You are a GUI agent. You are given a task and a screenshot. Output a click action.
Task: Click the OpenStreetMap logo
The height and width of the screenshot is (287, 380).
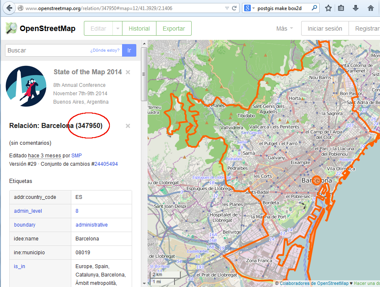(x=40, y=29)
